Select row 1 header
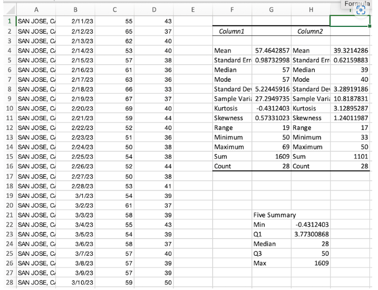This screenshot has width=378, height=290. pos(9,21)
